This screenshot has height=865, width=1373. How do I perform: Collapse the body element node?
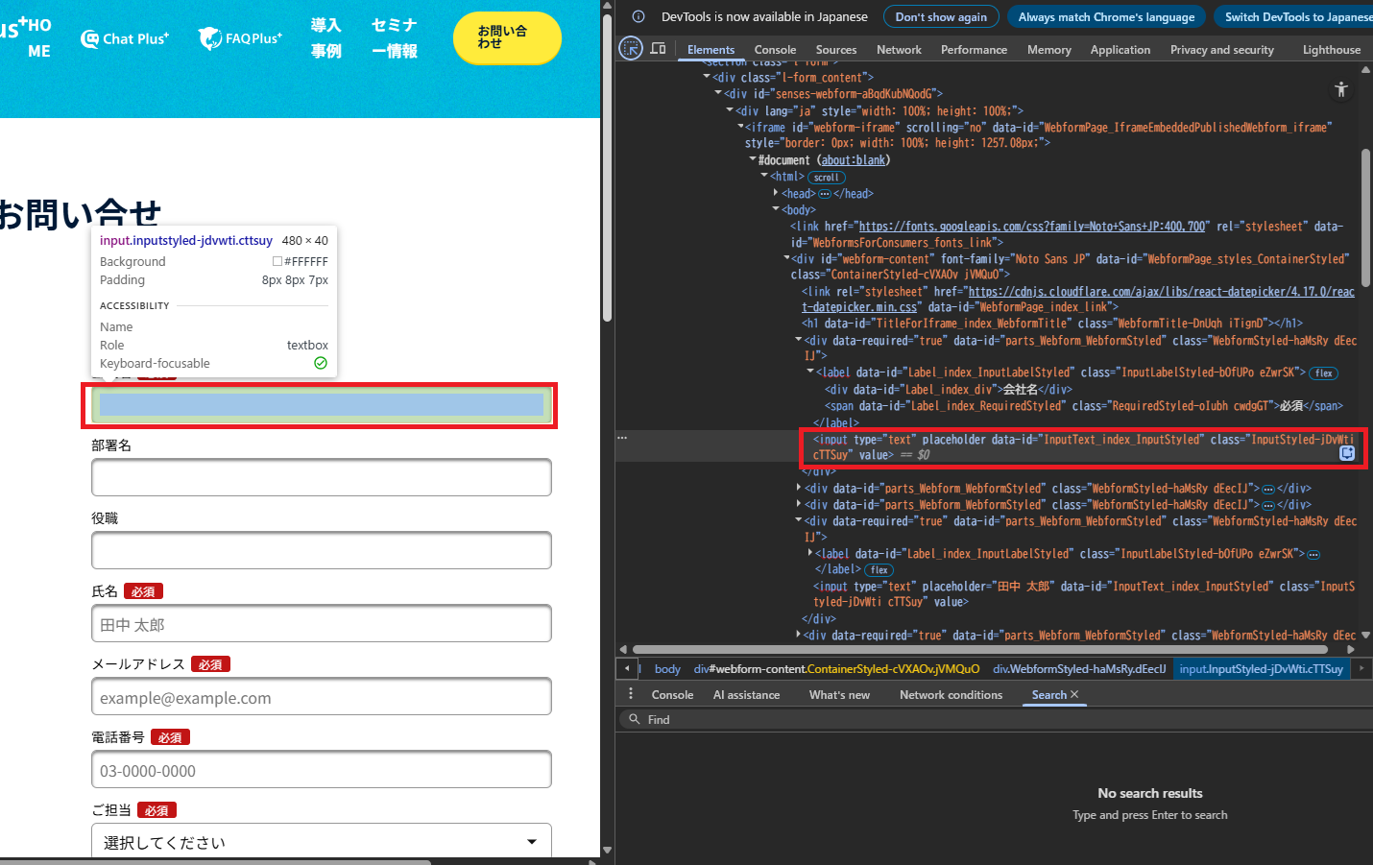pos(776,209)
